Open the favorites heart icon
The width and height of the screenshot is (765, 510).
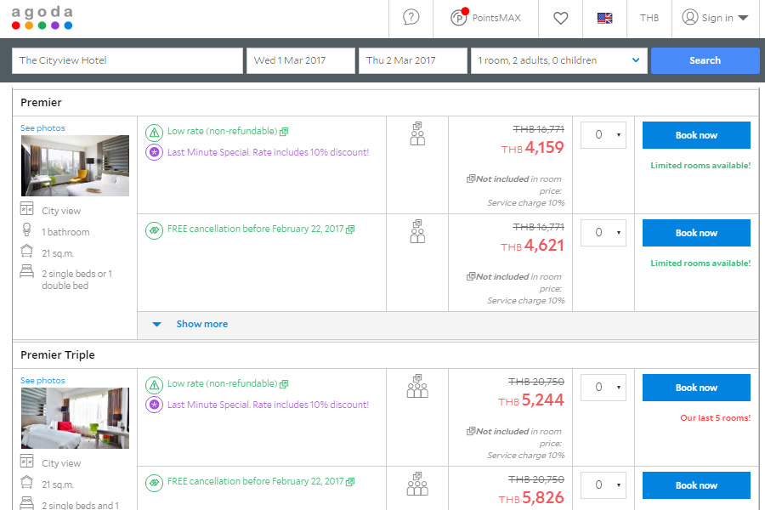click(x=560, y=18)
